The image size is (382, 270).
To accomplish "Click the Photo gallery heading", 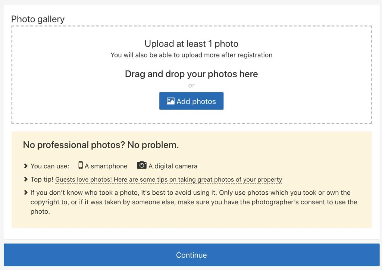I will coord(38,19).
